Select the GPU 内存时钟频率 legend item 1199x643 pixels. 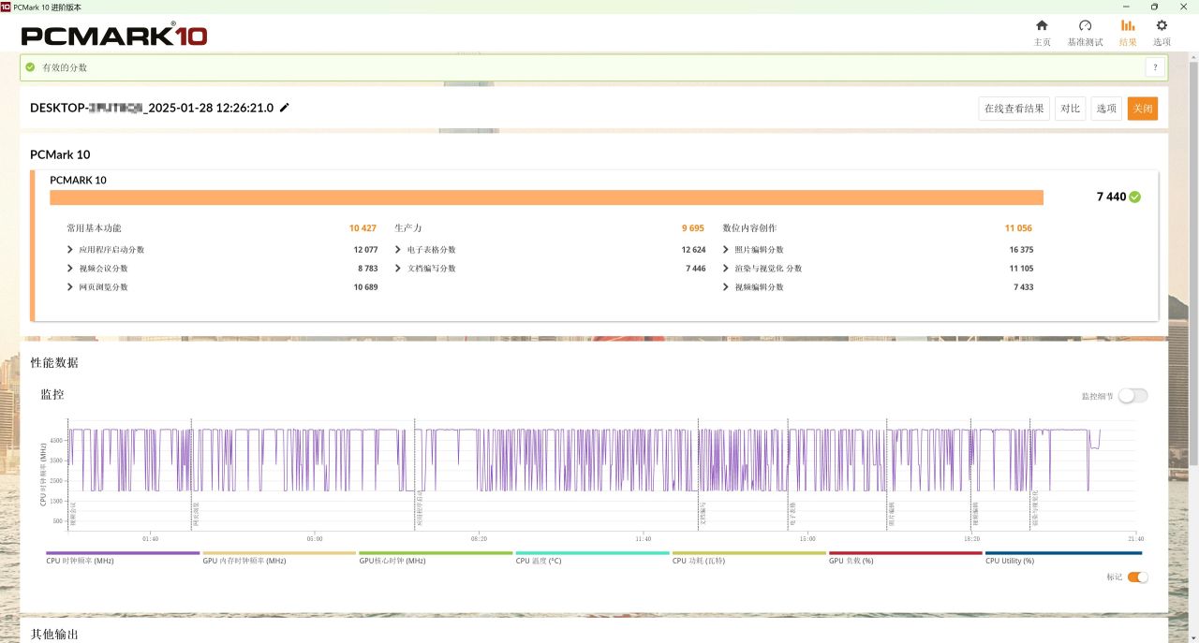tap(279, 557)
